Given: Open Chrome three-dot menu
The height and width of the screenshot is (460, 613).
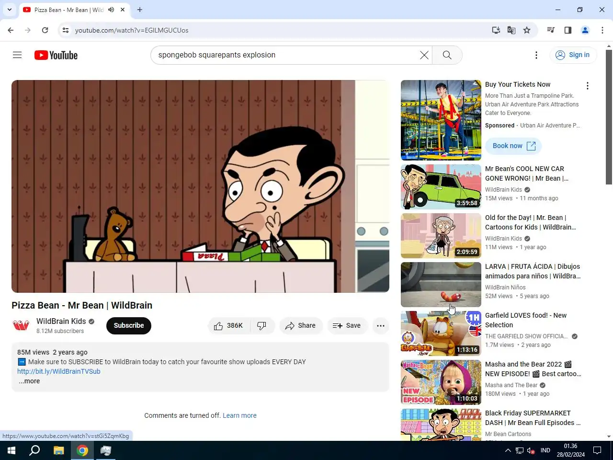Looking at the screenshot, I should (602, 30).
